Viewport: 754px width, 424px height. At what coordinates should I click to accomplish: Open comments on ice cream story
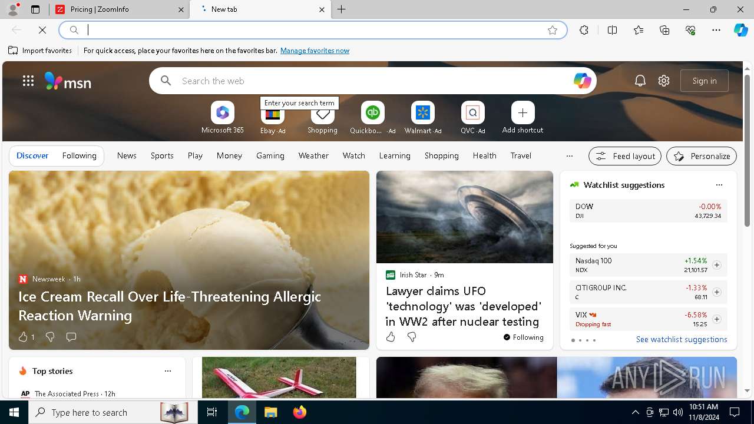[x=71, y=337]
